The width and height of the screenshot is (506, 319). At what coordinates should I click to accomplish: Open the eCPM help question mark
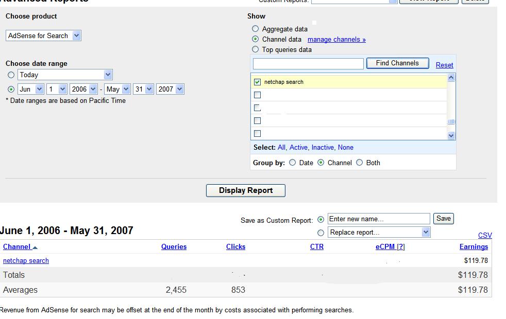pyautogui.click(x=401, y=247)
